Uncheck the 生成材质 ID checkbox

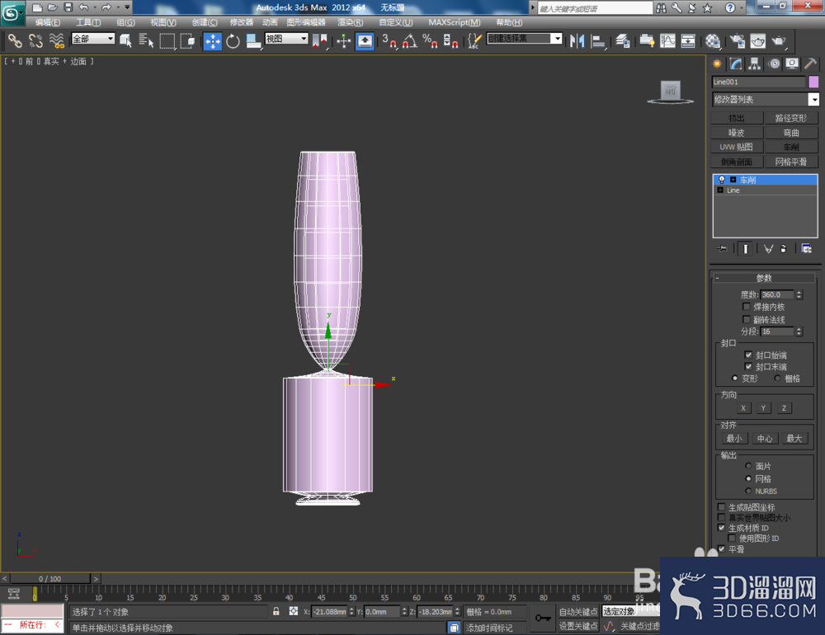coord(721,528)
